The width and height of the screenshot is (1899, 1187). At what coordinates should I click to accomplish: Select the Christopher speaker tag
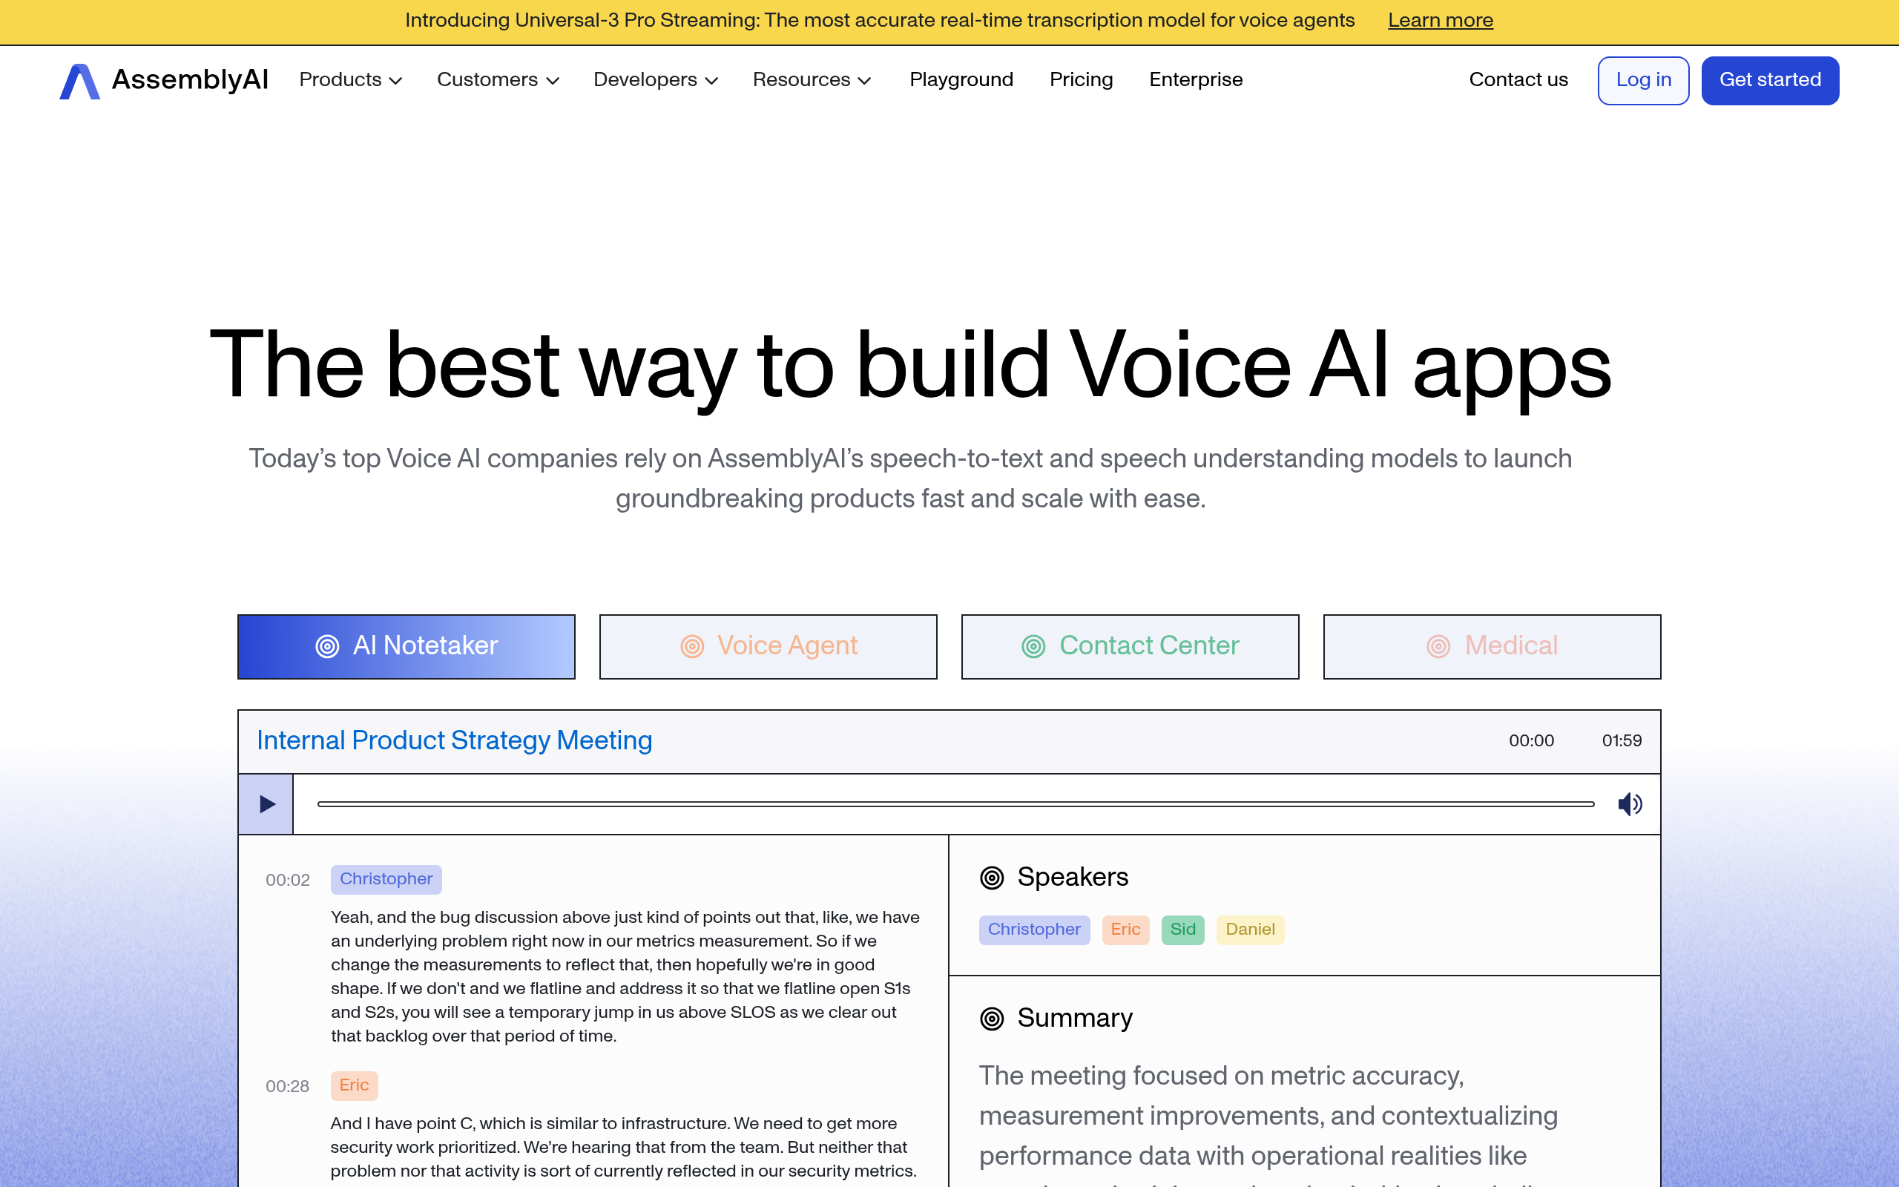pyautogui.click(x=1034, y=930)
